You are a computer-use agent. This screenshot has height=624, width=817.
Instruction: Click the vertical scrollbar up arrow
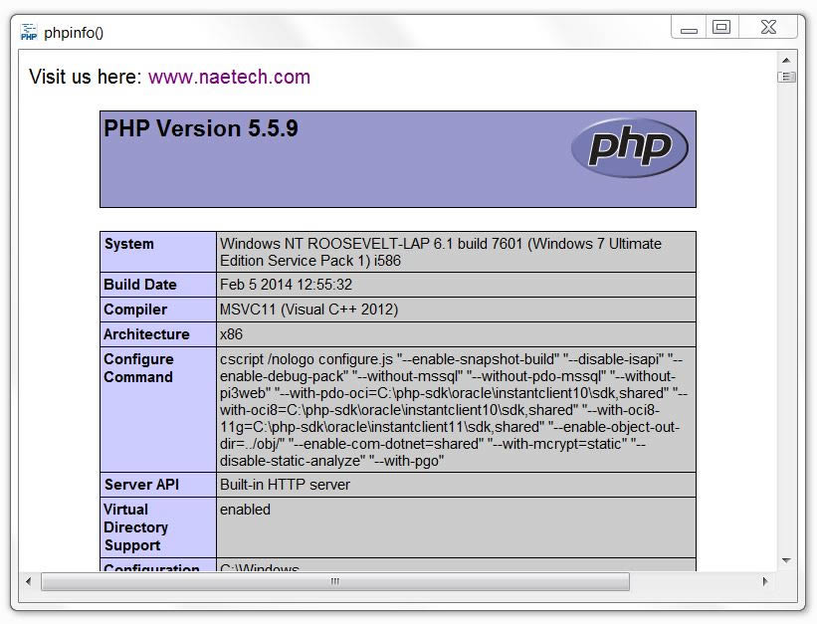(x=786, y=59)
